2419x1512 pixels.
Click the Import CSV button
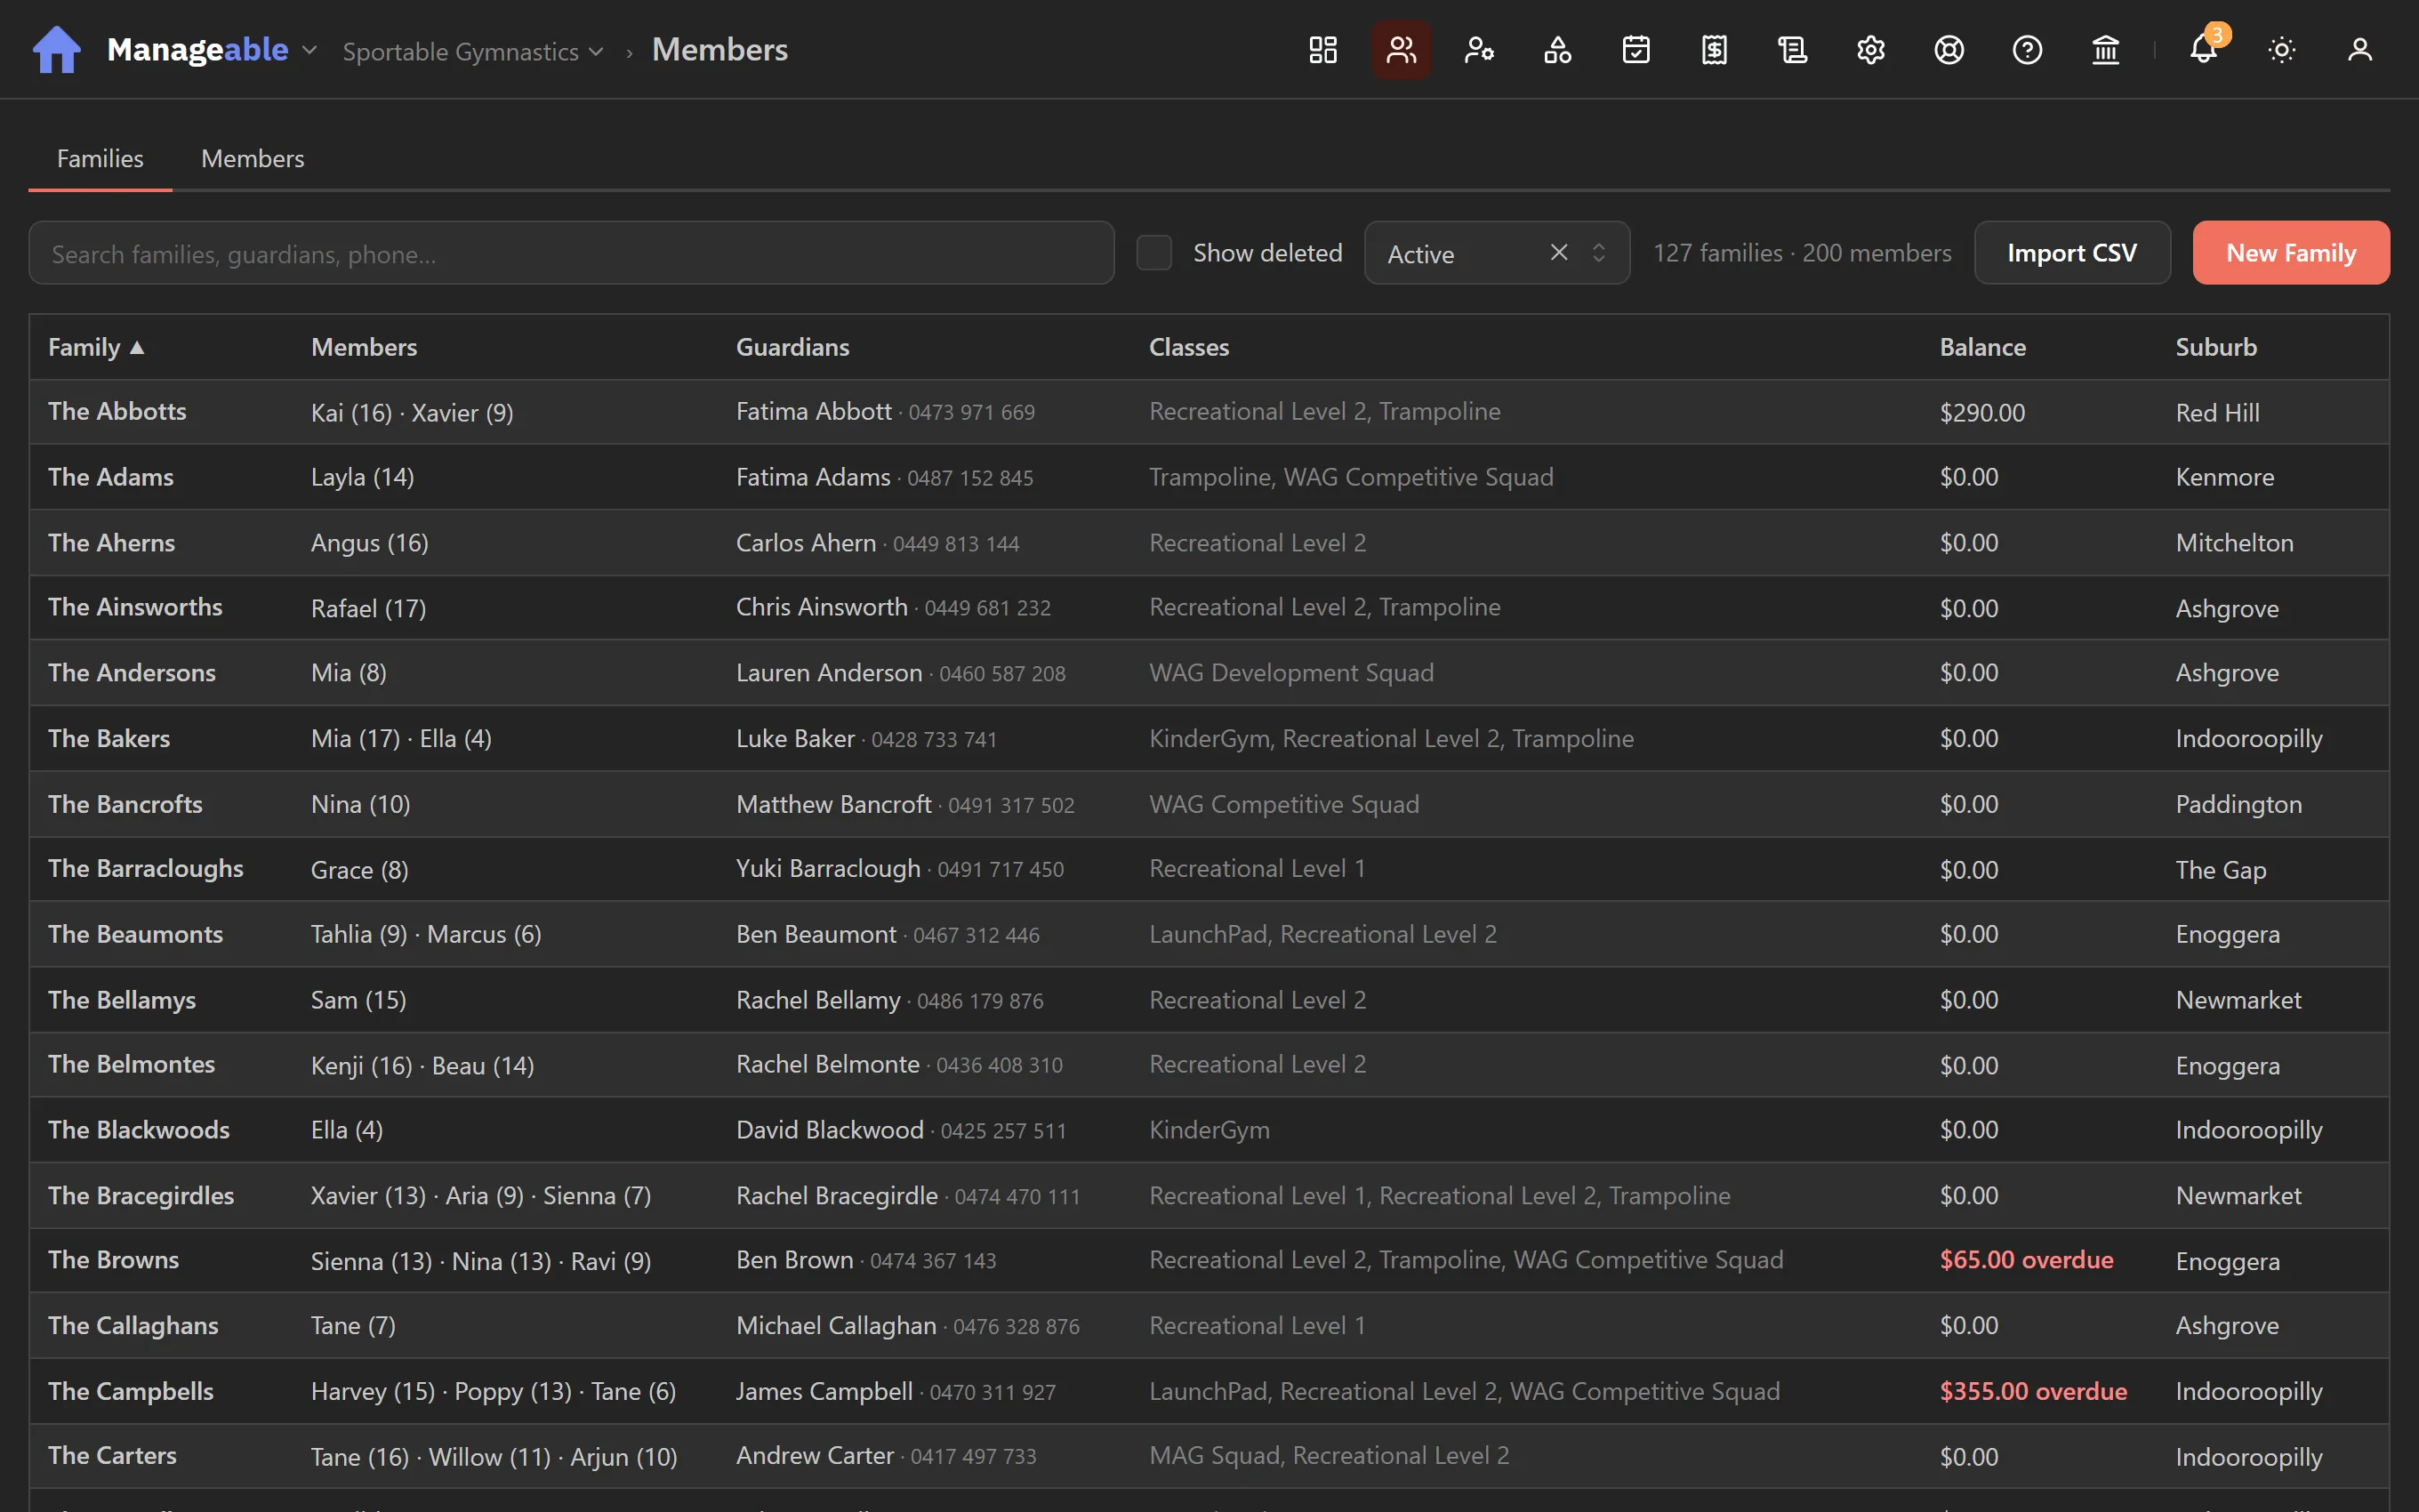point(2072,253)
